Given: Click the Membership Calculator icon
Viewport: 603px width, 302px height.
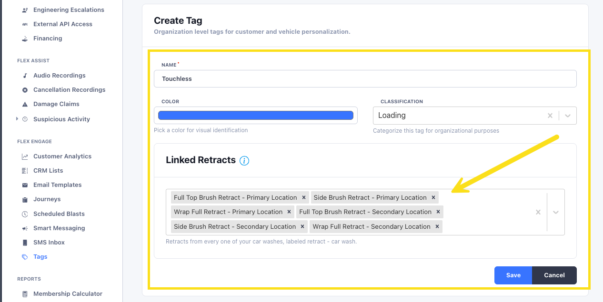Looking at the screenshot, I should tap(25, 294).
